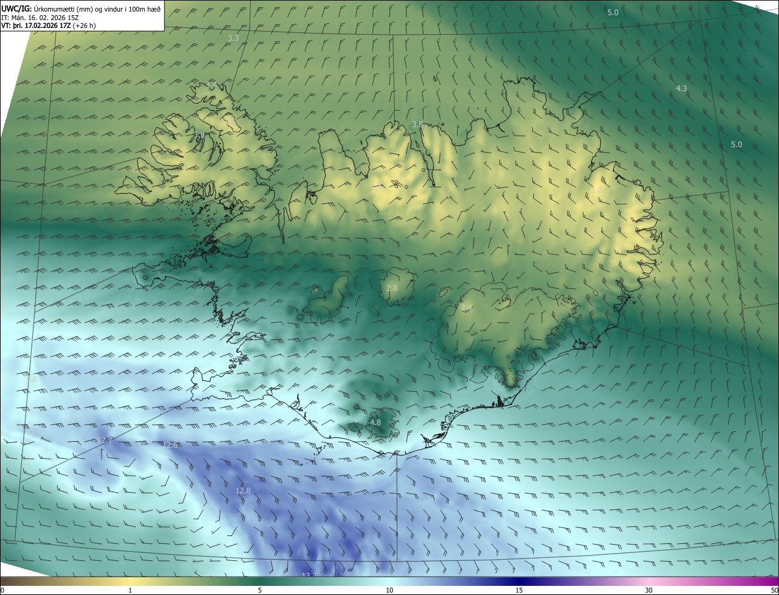
Task: Click the 12.7 value label in the southwest sea
Action: coord(105,440)
